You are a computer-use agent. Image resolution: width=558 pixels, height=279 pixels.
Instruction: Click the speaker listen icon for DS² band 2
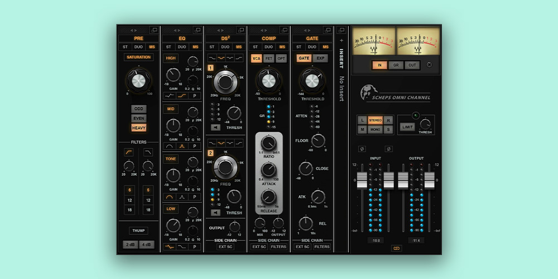coord(215,213)
